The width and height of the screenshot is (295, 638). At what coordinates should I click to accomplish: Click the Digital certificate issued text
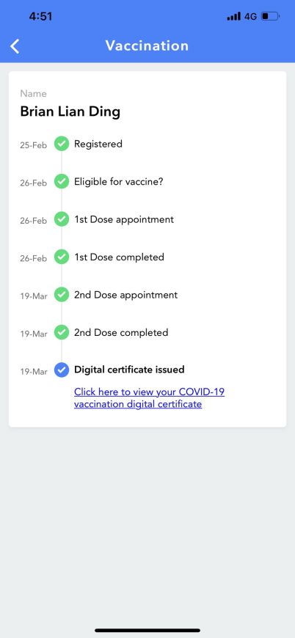click(129, 370)
